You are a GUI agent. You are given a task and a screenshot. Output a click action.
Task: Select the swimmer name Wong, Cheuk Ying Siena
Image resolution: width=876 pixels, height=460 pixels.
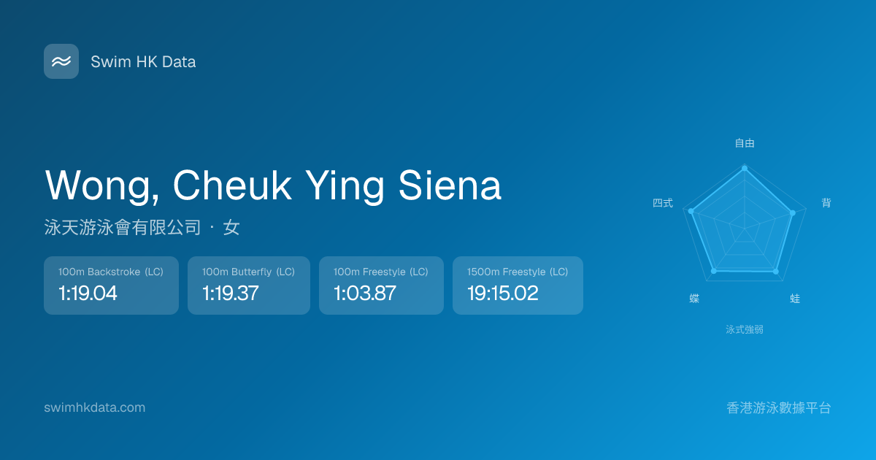273,185
